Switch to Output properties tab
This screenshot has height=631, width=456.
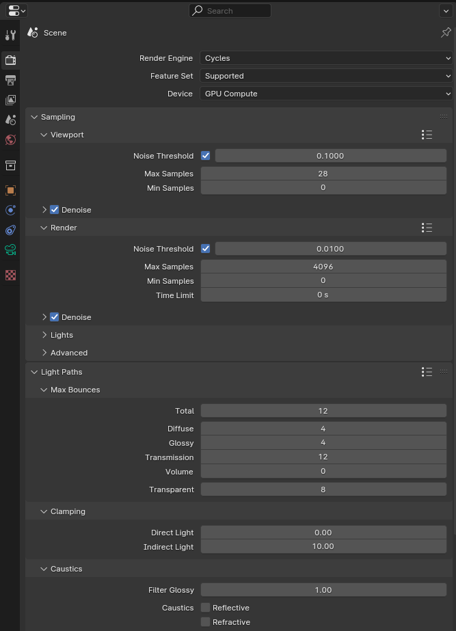10,80
